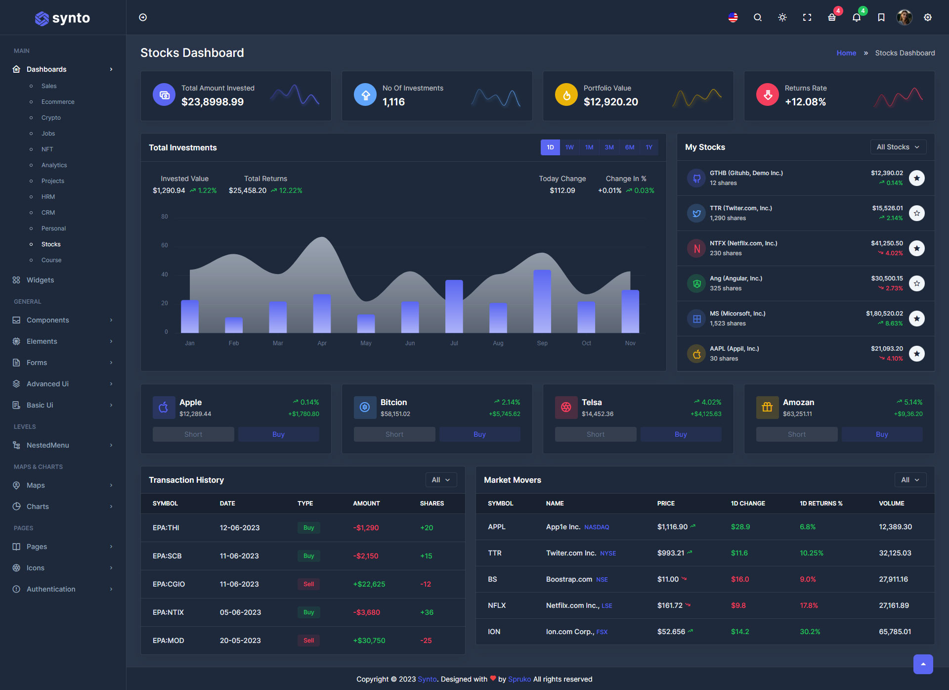Open the search icon in header
Image resolution: width=949 pixels, height=690 pixels.
tap(758, 17)
